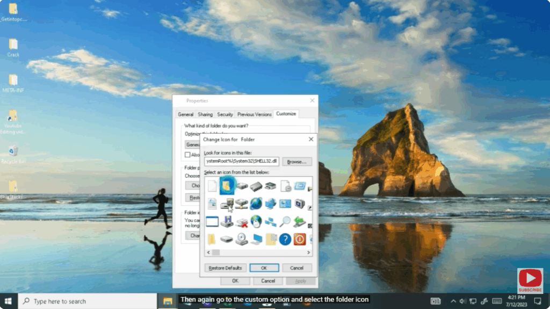
Task: Check the 'Also' checkbox in the Properties dialog
Action: (x=187, y=155)
